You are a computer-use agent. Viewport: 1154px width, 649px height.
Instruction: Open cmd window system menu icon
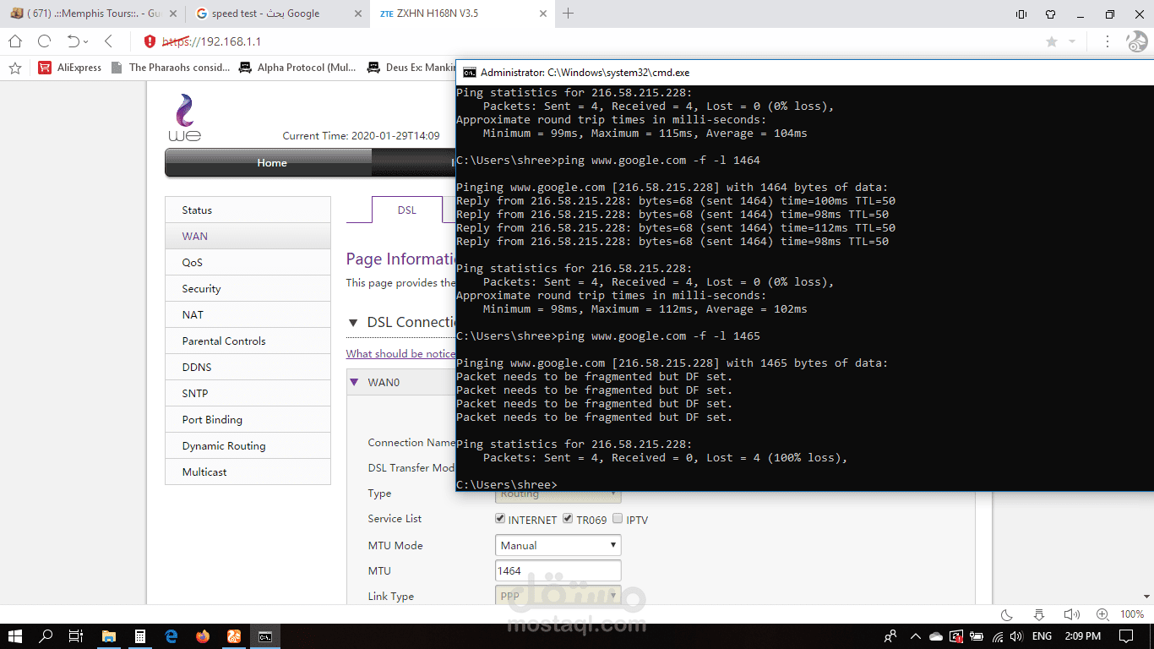tap(469, 73)
